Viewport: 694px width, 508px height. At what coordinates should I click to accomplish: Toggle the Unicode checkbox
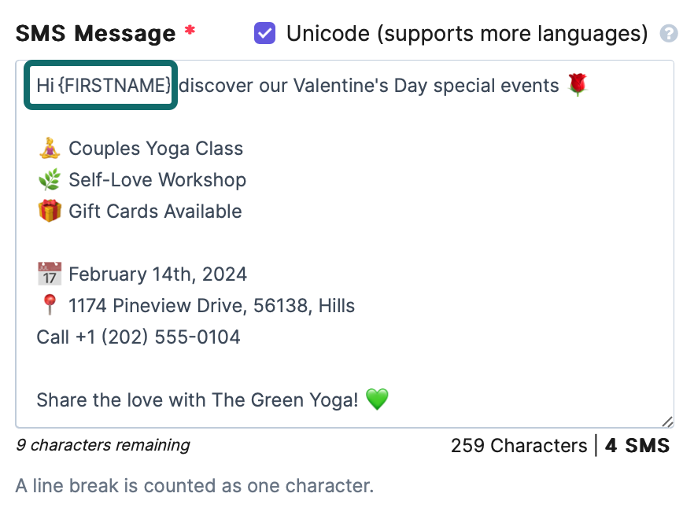[x=264, y=33]
